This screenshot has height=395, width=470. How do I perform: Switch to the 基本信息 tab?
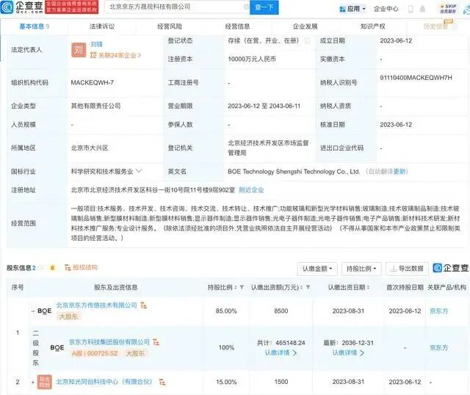tap(35, 26)
